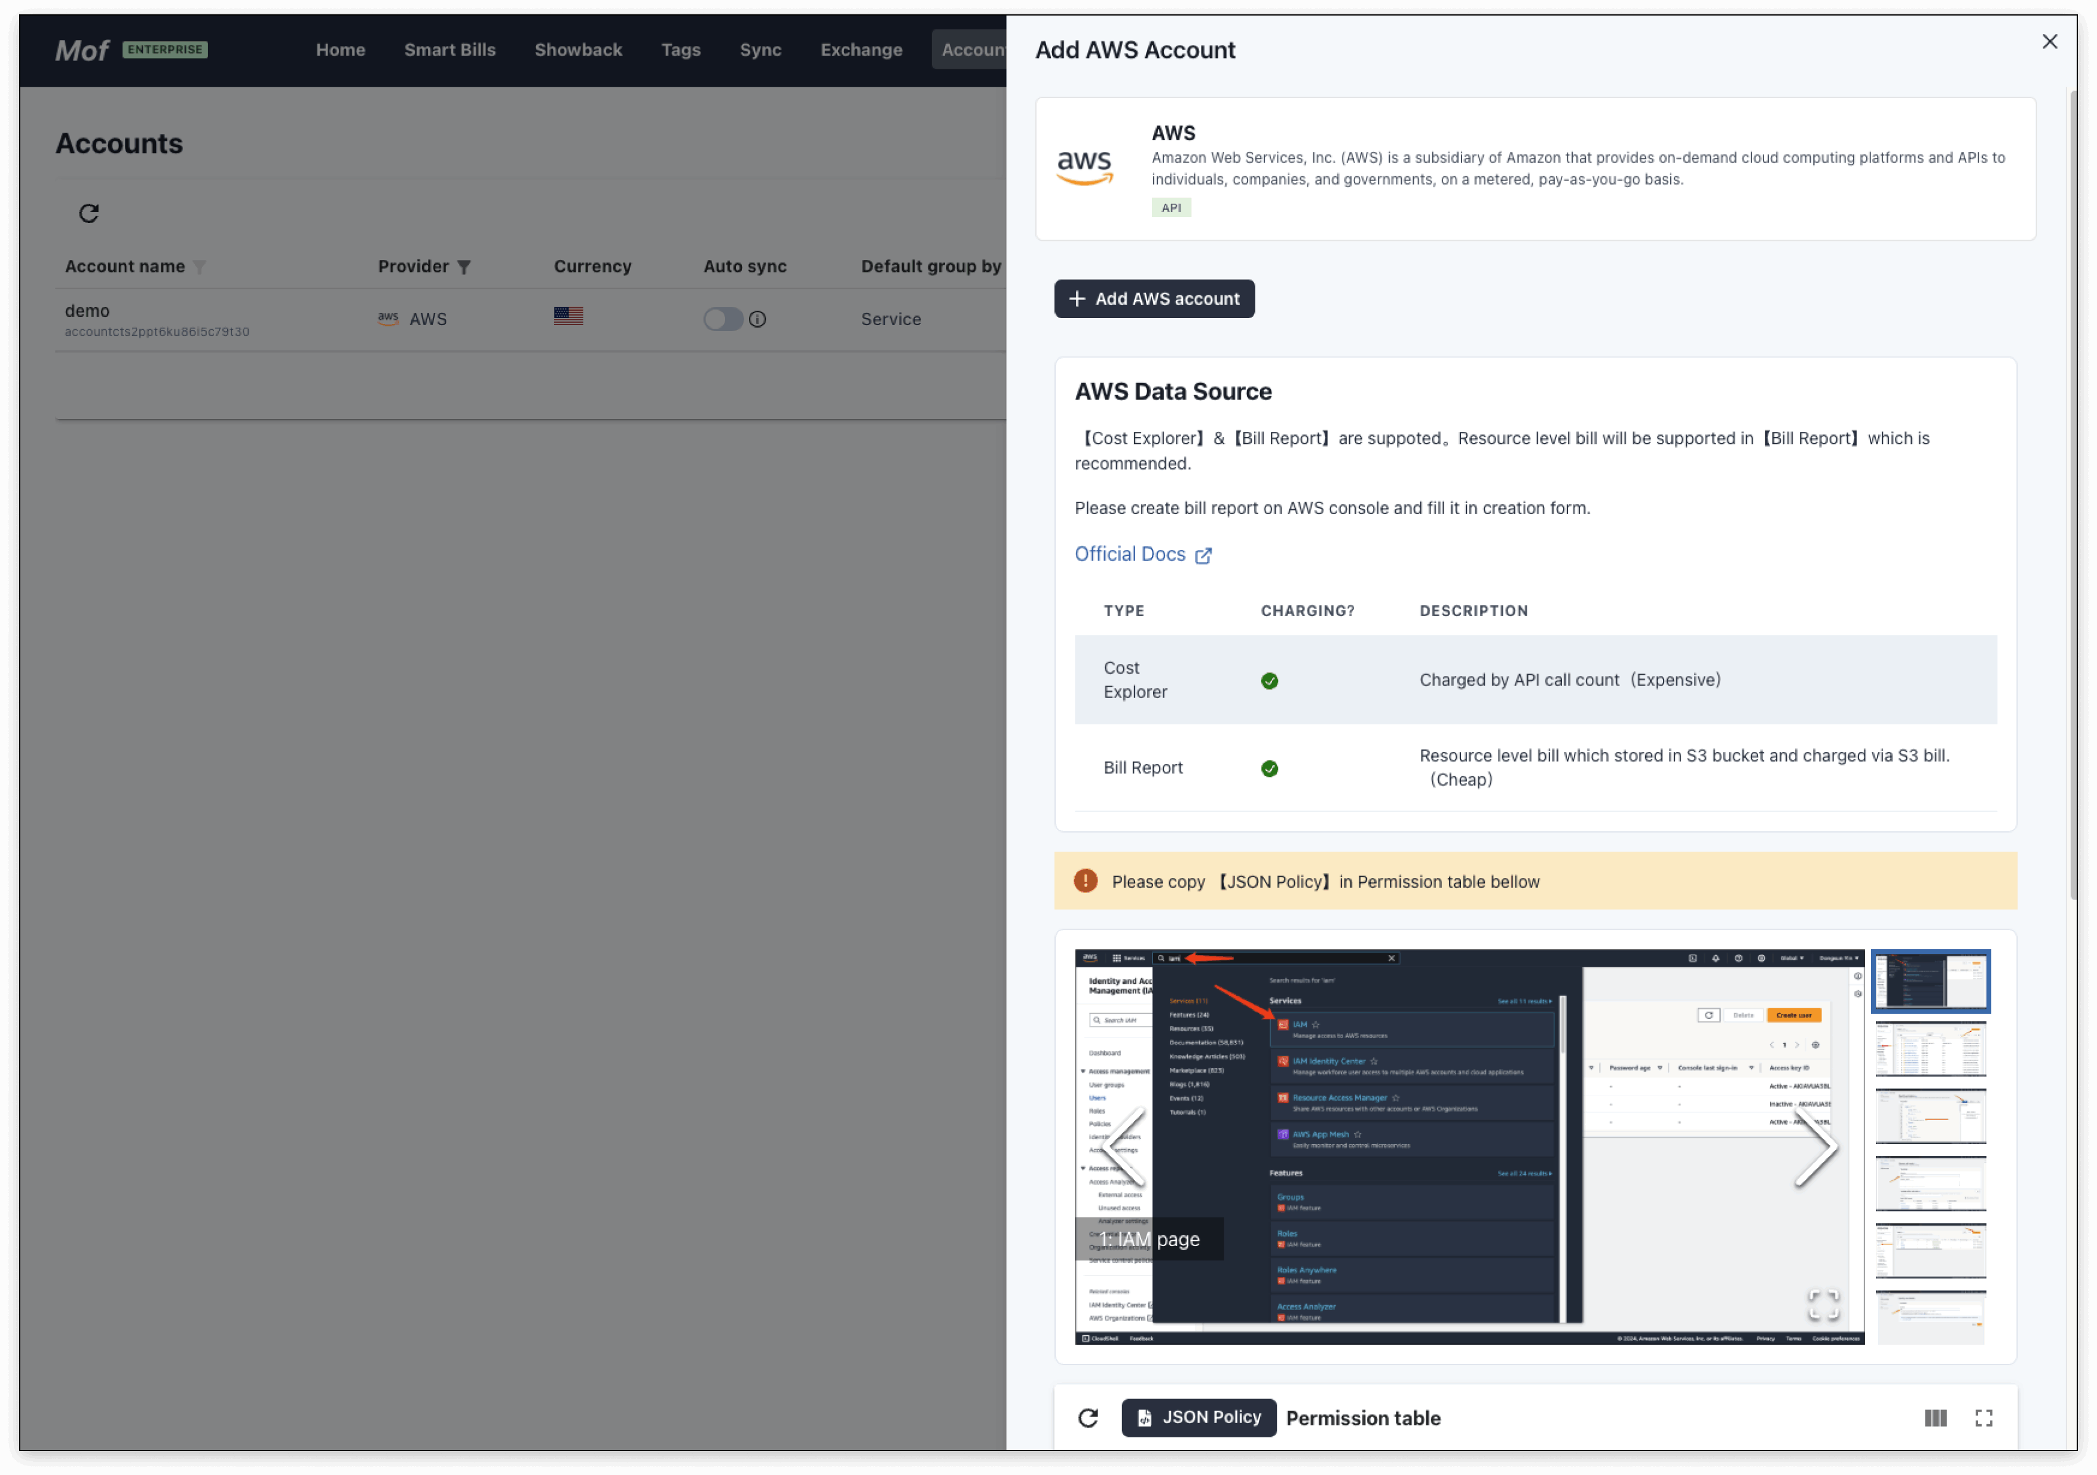Image resolution: width=2097 pixels, height=1475 pixels.
Task: Select the first carousel thumbnail
Action: [x=1931, y=981]
